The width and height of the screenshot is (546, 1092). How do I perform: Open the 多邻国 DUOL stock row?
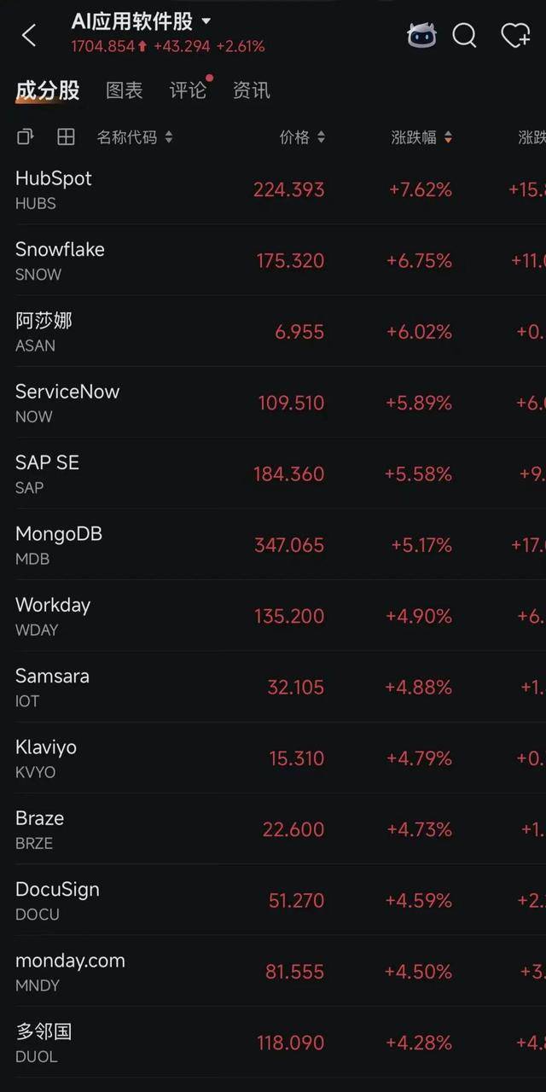pos(273,1042)
